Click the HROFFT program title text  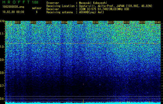[x=16, y=2]
